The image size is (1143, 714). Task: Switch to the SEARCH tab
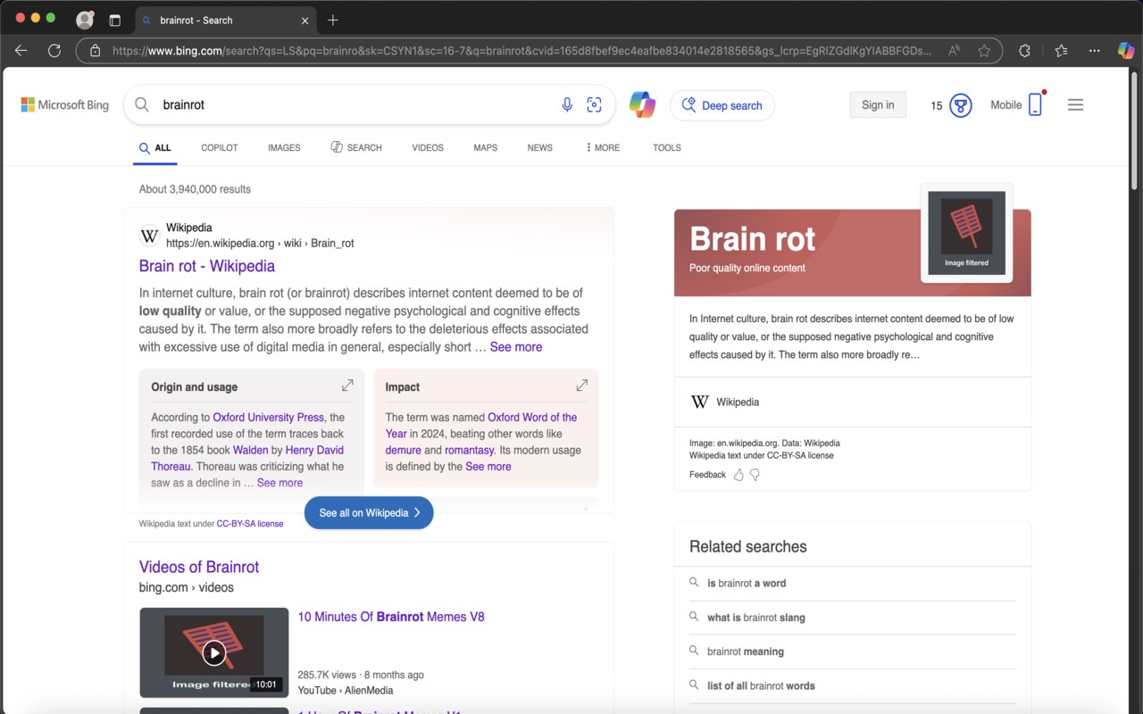pos(356,147)
